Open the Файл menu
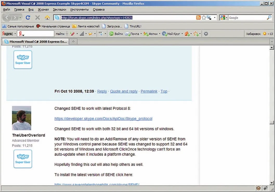This screenshot has height=192, width=275. tap(6, 9)
